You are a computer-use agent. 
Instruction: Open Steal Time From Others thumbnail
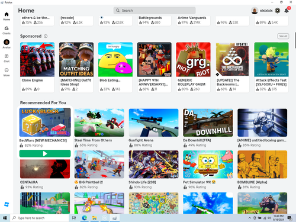(99, 123)
